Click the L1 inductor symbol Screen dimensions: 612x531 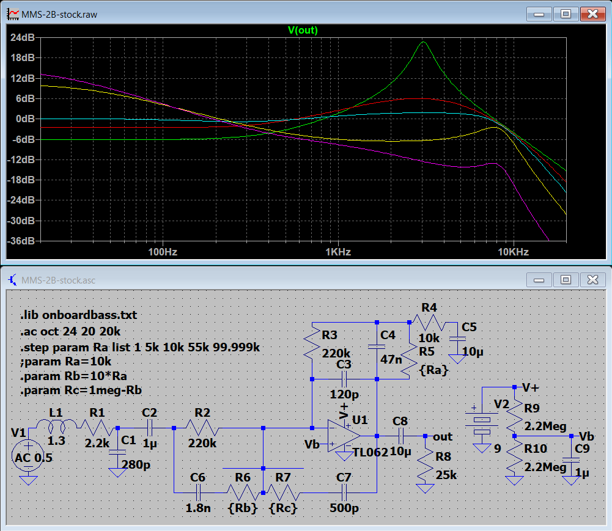57,426
